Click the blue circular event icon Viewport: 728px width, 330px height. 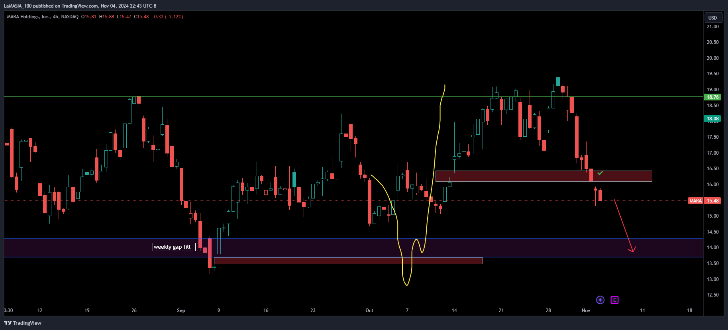[600, 300]
